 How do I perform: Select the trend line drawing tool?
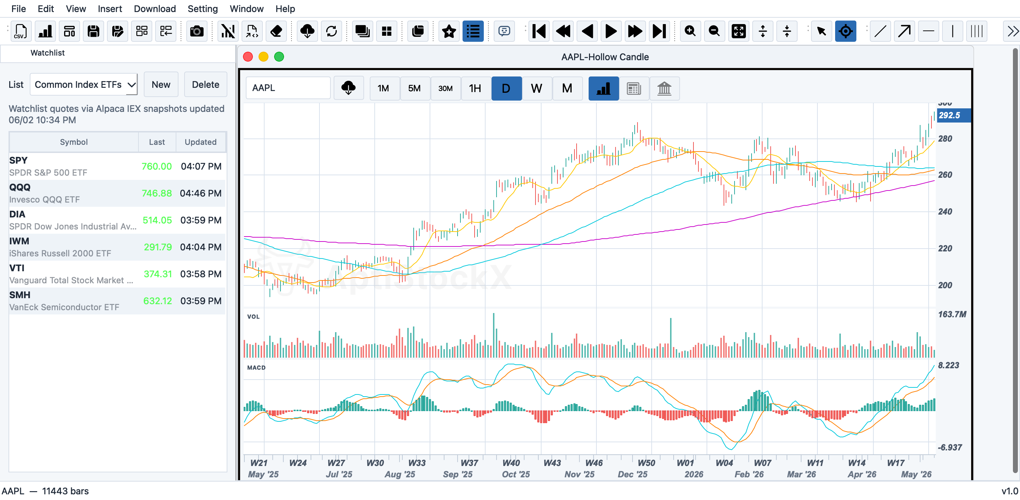point(880,31)
